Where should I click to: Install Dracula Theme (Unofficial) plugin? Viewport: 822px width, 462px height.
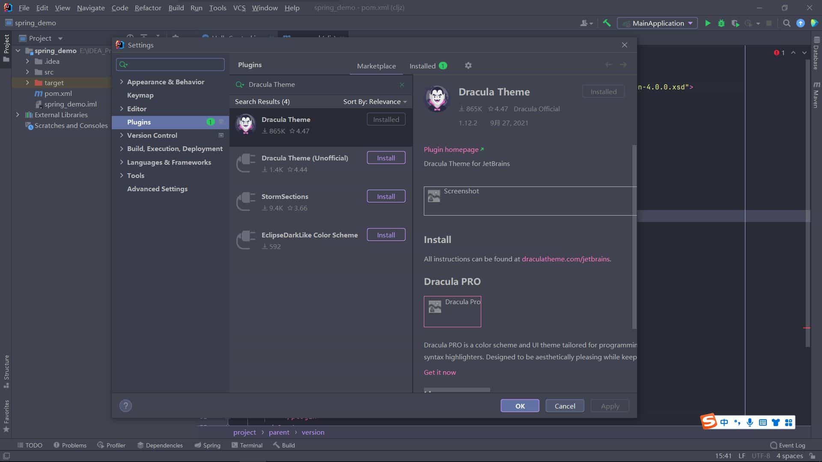386,158
